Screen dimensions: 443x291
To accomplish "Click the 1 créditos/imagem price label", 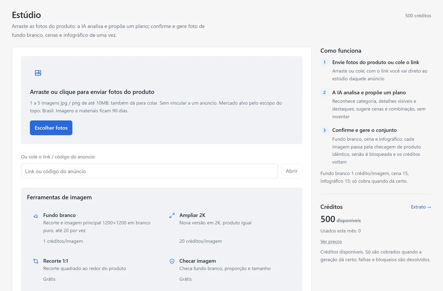I will pos(63,241).
